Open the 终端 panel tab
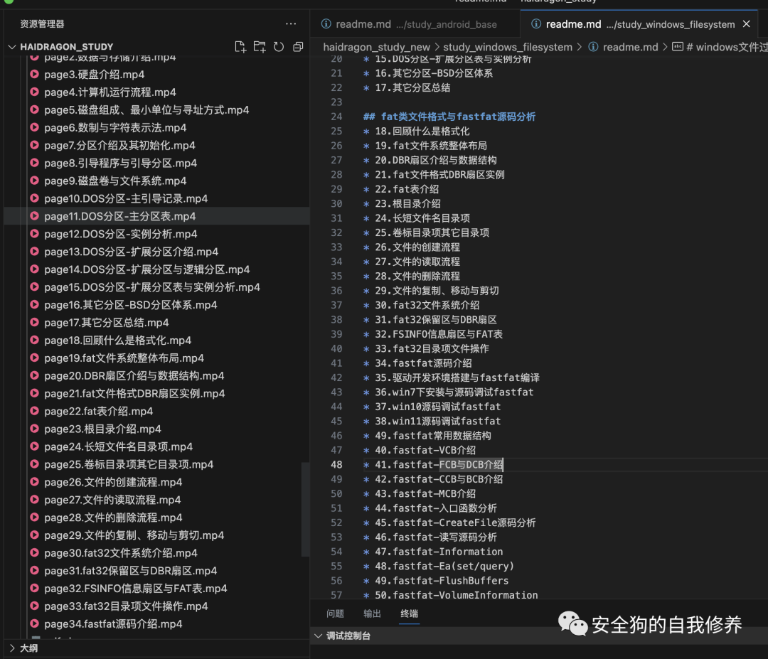 tap(410, 614)
